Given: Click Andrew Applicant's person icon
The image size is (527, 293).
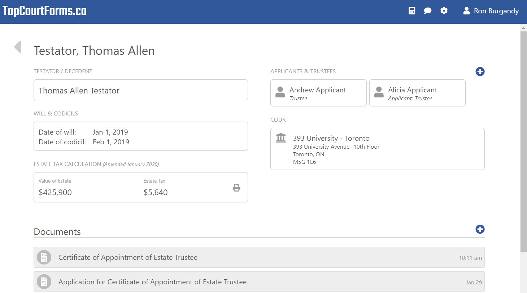Looking at the screenshot, I should click(x=280, y=92).
